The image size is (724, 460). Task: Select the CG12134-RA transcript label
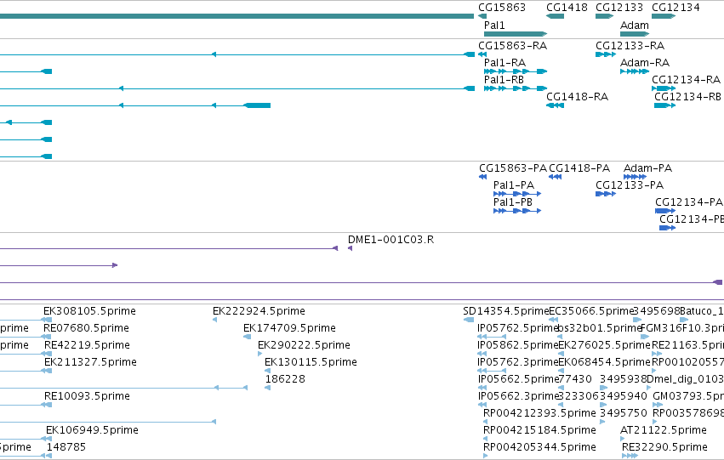click(686, 79)
